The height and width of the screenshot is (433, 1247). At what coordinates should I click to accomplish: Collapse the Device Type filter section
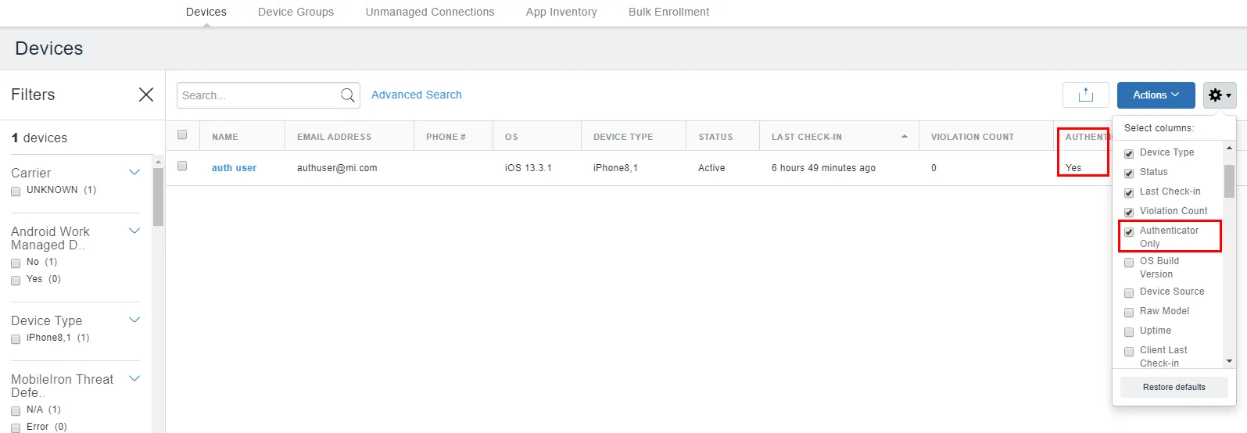pos(134,320)
